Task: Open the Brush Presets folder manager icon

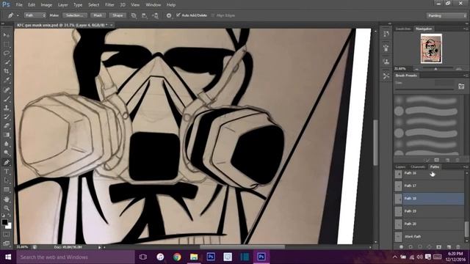Action: [x=461, y=87]
